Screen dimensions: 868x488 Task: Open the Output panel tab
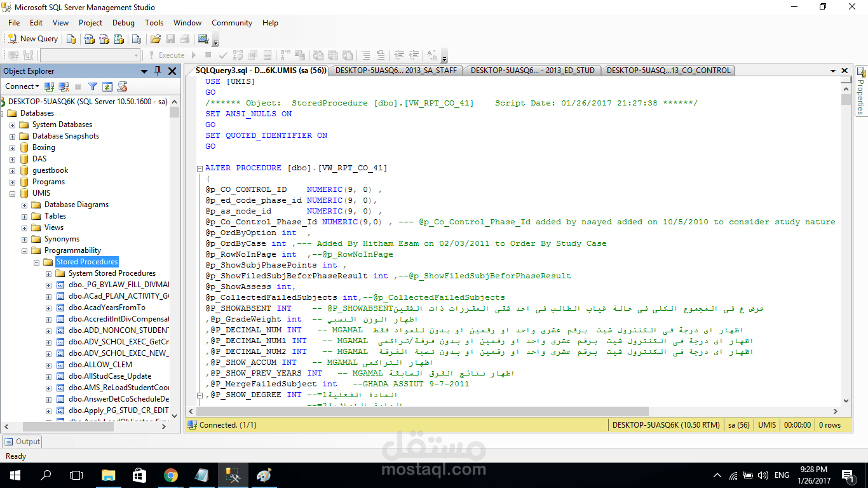pos(22,442)
